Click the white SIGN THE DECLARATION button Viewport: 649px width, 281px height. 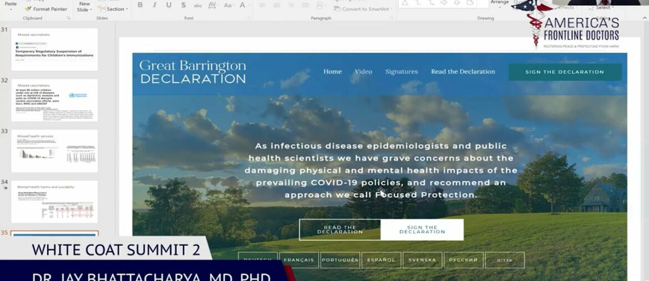[x=422, y=230]
